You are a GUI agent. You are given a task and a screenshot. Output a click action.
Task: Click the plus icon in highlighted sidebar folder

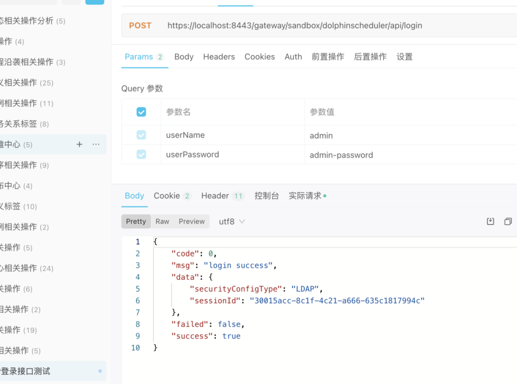coord(79,144)
